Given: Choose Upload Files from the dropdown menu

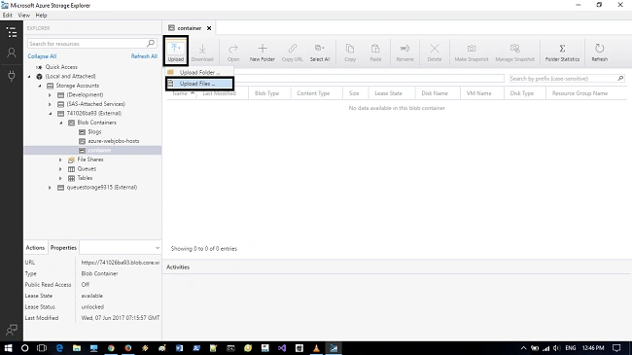Looking at the screenshot, I should [199, 84].
